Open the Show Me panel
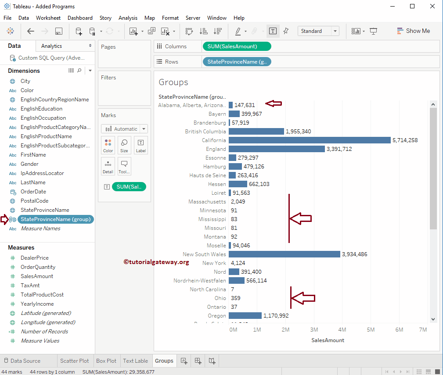The image size is (443, 375). pos(413,31)
